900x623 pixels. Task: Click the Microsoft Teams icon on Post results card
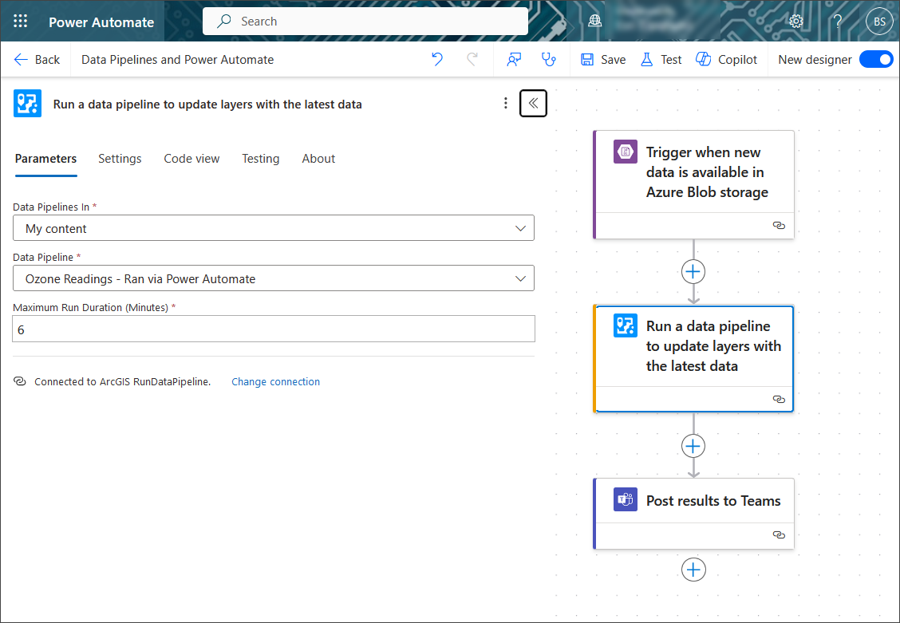coord(623,499)
